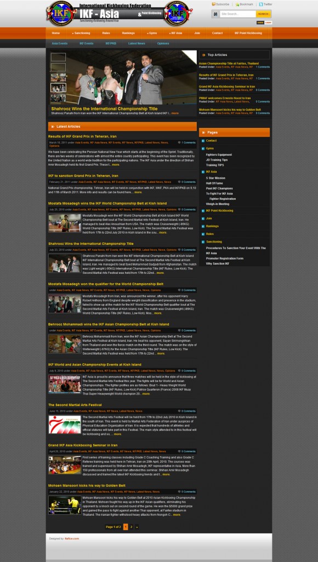Open 'Results of IKF Grand Prix in Teheran' article
Image resolution: width=318 pixels, height=562 pixels.
[82, 137]
